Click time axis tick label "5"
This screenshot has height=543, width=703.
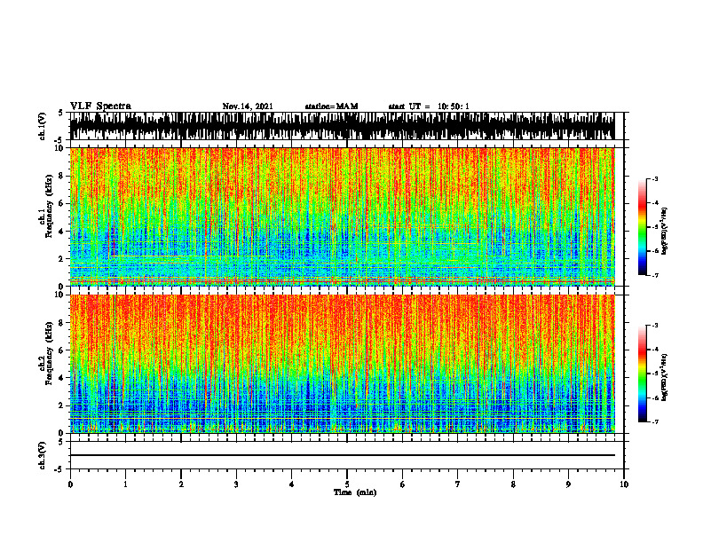(x=347, y=484)
